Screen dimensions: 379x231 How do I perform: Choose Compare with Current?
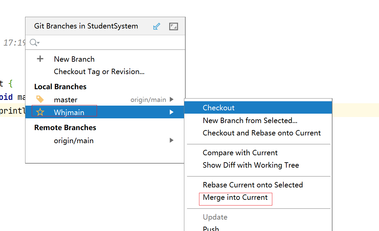240,153
